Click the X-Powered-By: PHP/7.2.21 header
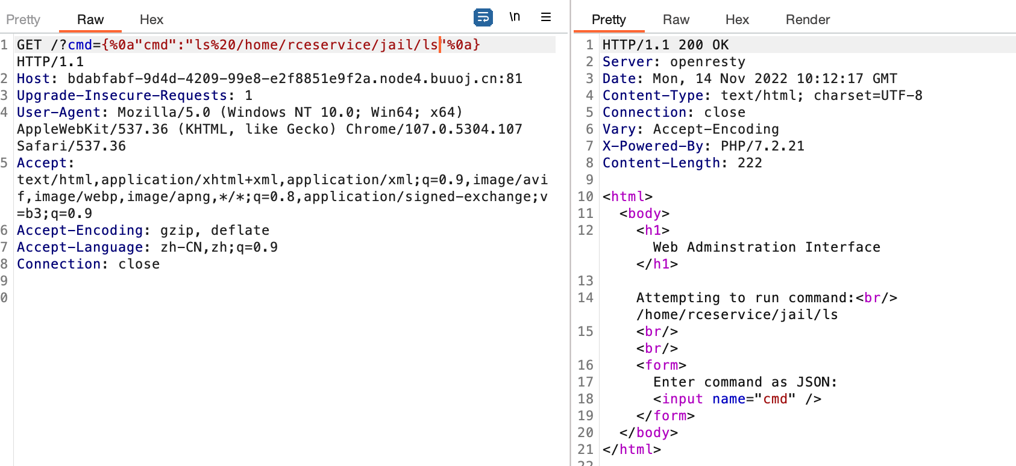1016x466 pixels. 703,146
